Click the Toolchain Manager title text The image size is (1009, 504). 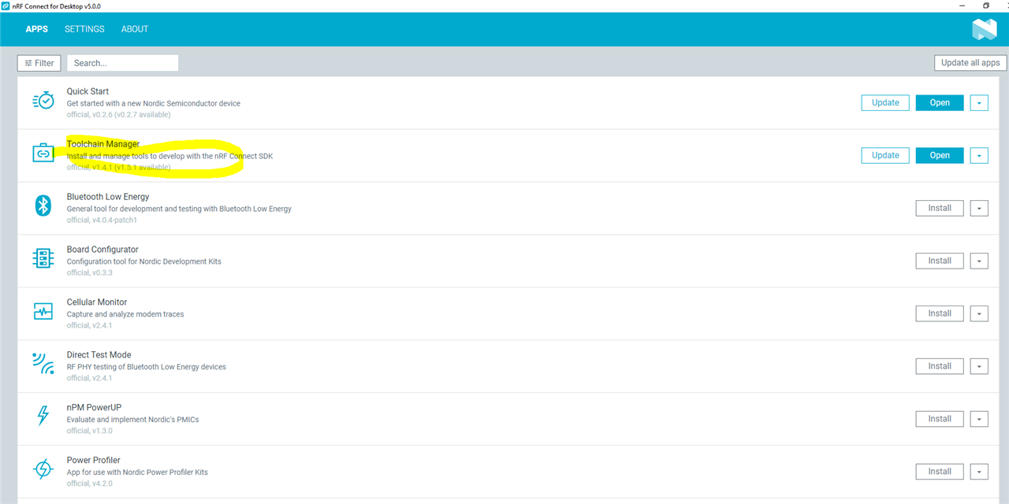click(x=103, y=144)
